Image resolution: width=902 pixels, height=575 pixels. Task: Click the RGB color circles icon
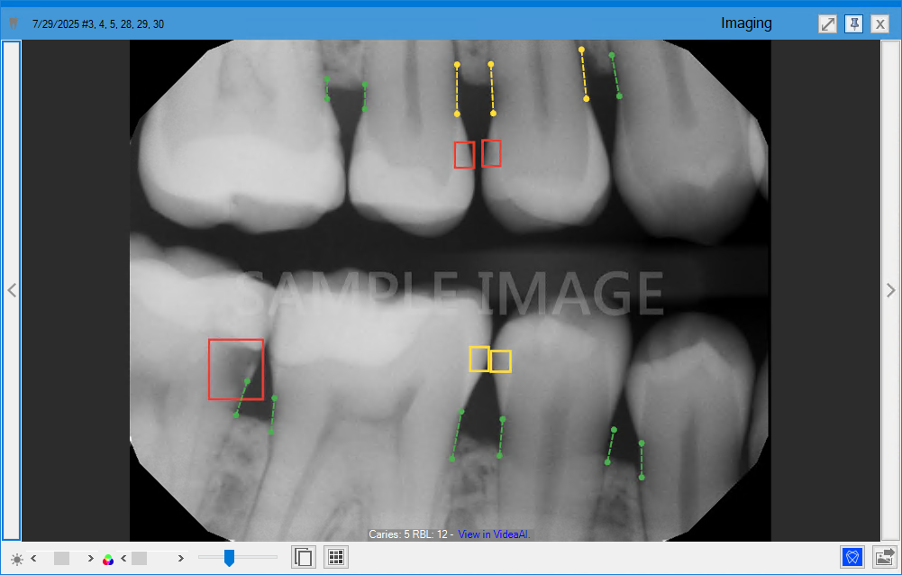107,559
